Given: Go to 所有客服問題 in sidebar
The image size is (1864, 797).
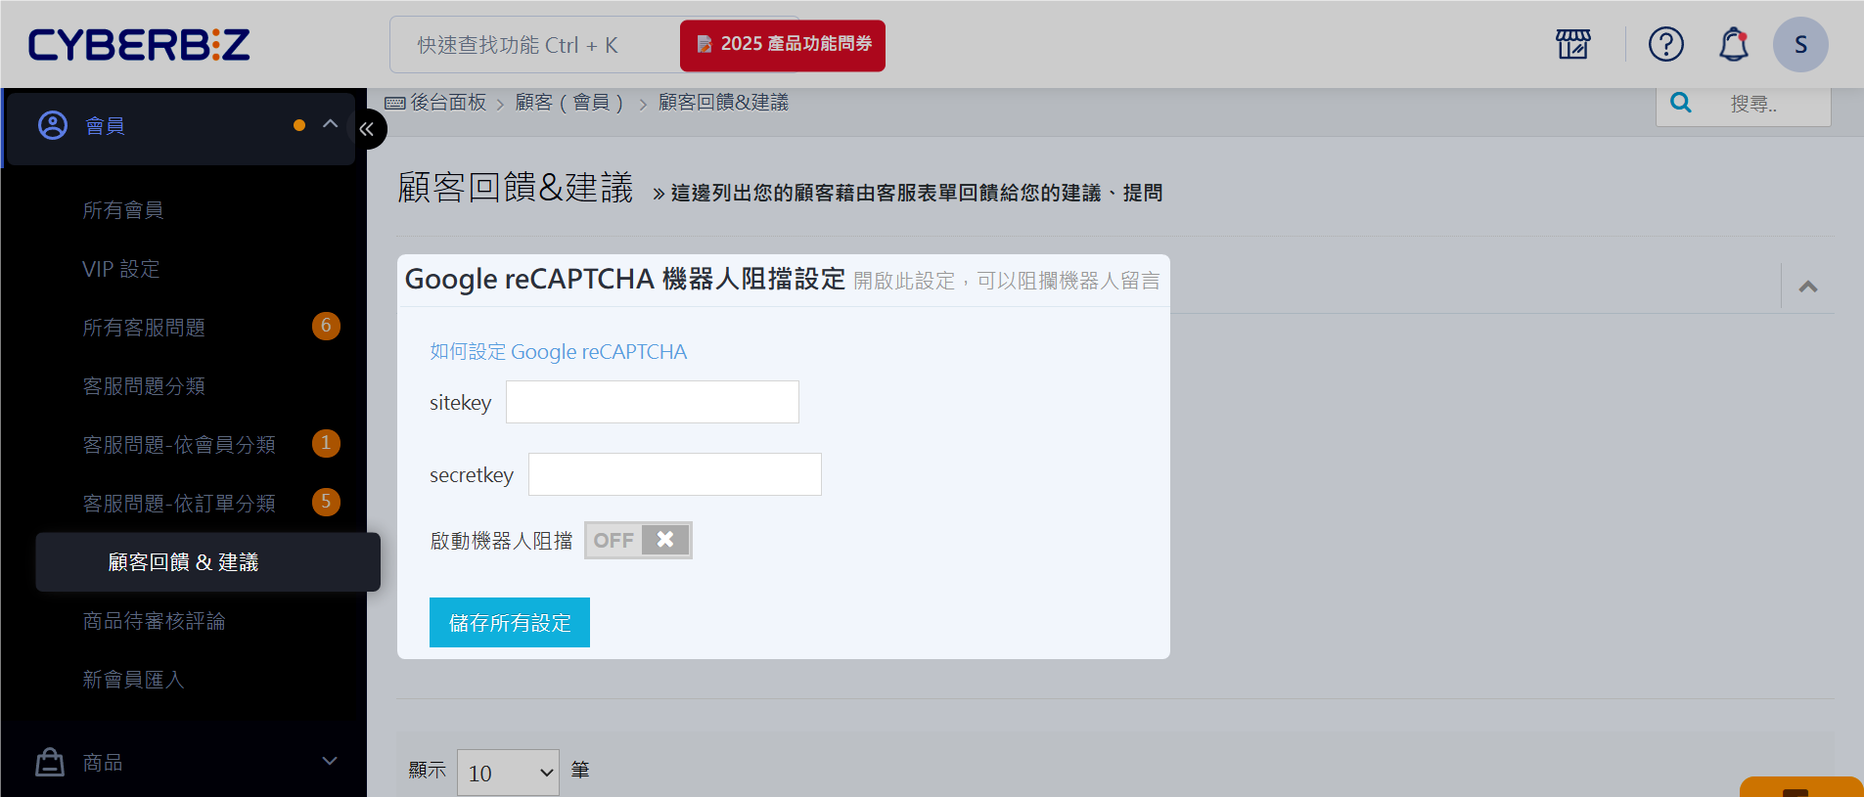Looking at the screenshot, I should 144,328.
